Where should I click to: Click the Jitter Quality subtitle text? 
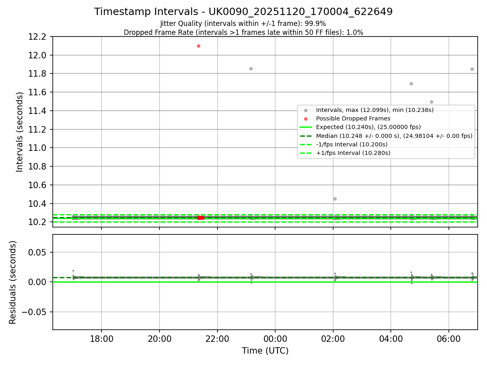click(x=243, y=24)
